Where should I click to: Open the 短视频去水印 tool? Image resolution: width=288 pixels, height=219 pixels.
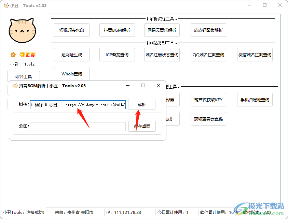(72, 30)
